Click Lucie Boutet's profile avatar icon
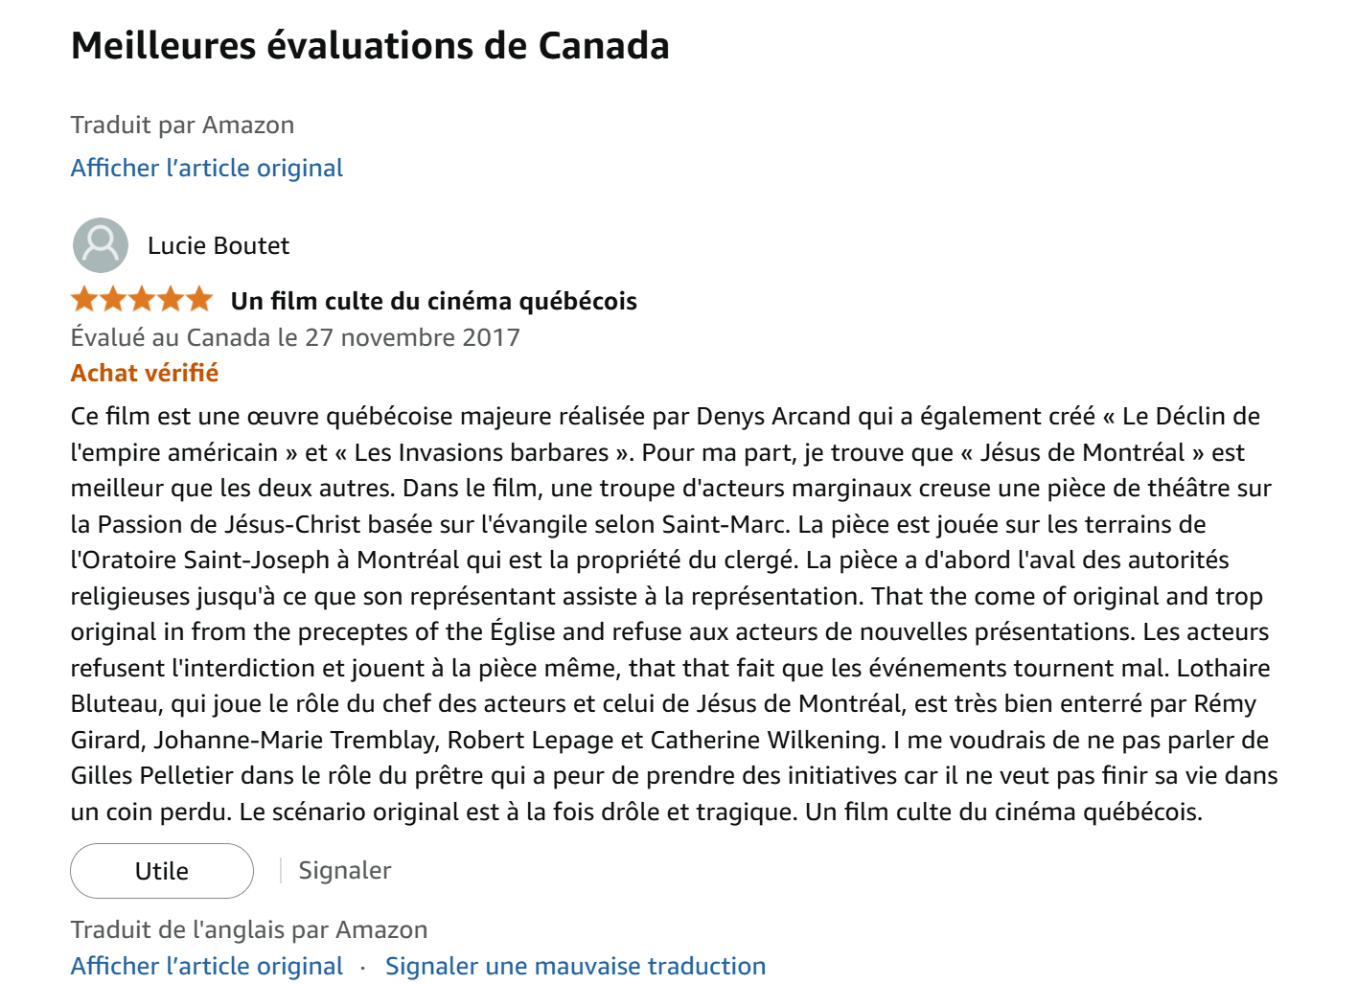Screen dimensions: 1358x984 pyautogui.click(x=100, y=245)
